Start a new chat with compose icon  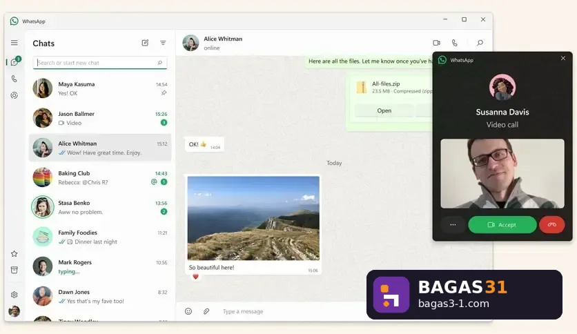coord(145,43)
